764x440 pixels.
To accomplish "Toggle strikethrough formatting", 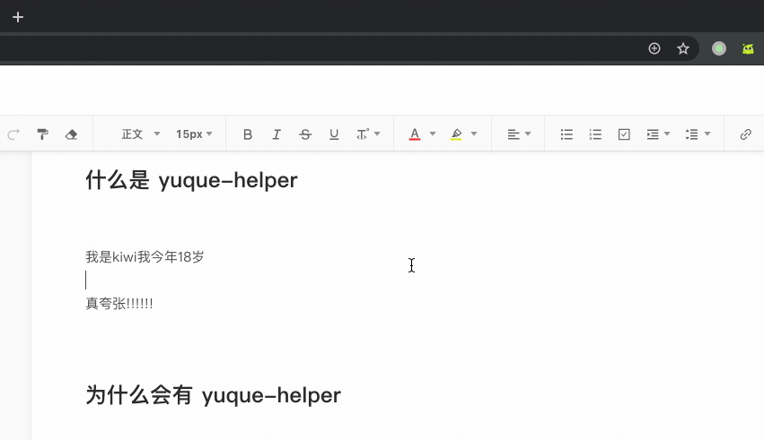I will click(x=305, y=134).
